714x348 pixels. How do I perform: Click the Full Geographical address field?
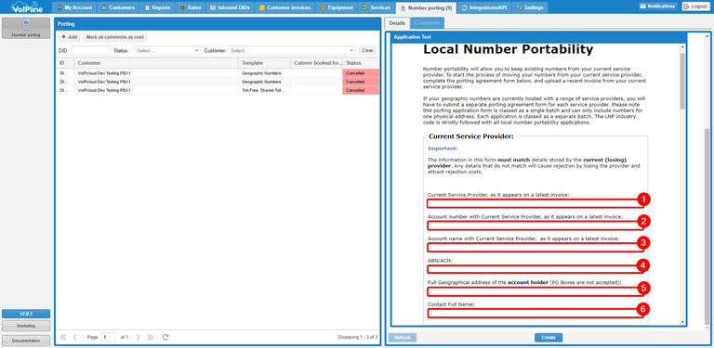(535, 291)
